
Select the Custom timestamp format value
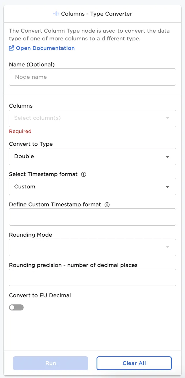click(x=24, y=187)
